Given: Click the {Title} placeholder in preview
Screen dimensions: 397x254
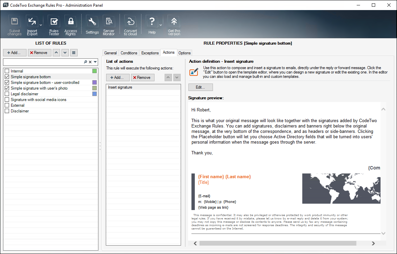Looking at the screenshot, I should [204, 183].
